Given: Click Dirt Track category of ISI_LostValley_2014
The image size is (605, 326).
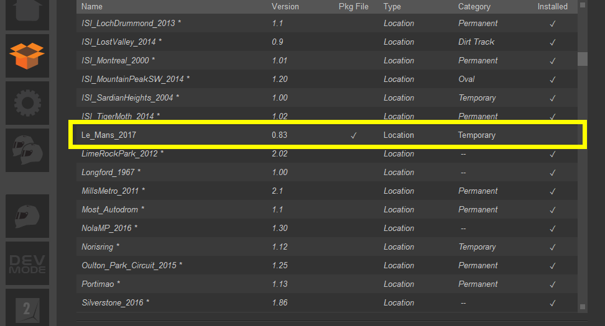Looking at the screenshot, I should pos(476,42).
